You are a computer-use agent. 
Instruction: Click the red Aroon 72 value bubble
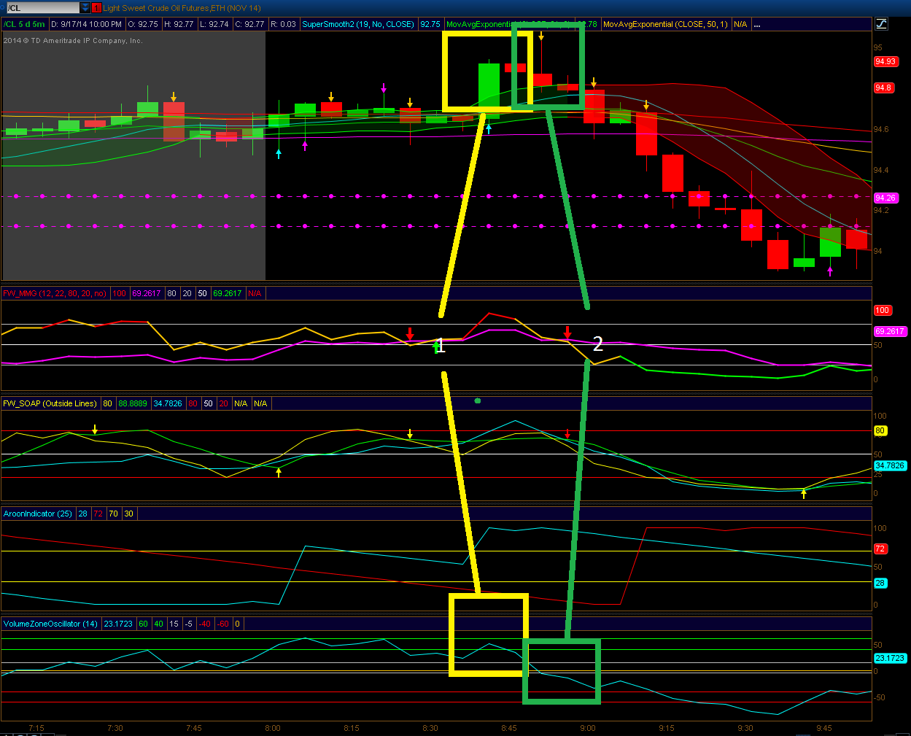click(880, 549)
